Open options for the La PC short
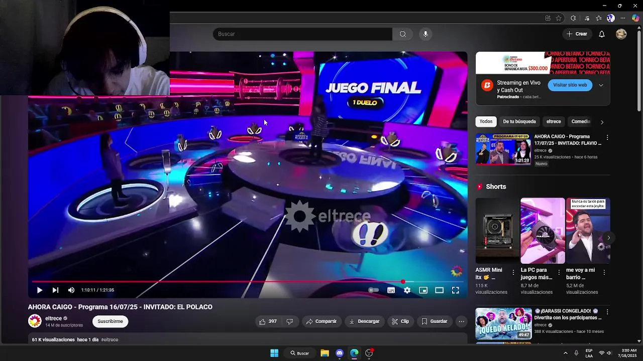The height and width of the screenshot is (361, 643). click(559, 272)
